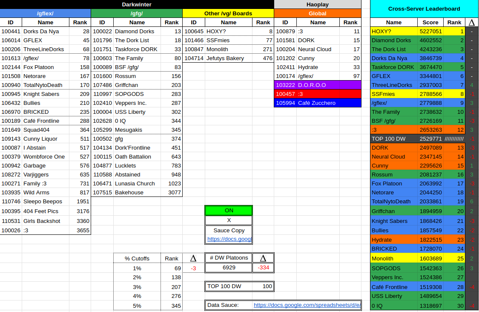Select the /gfg/ green section header
The image size is (479, 312).
click(x=137, y=14)
